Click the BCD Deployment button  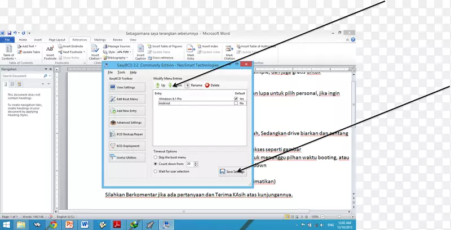tap(127, 146)
